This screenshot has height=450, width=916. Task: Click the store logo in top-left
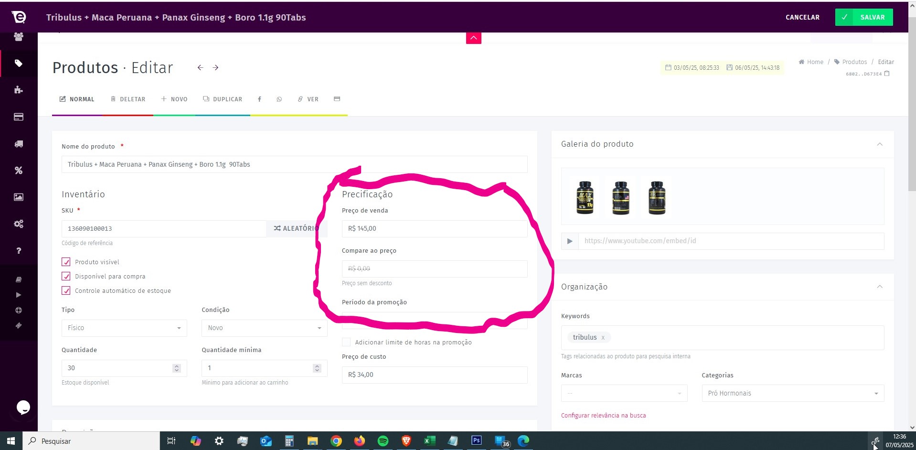19,17
